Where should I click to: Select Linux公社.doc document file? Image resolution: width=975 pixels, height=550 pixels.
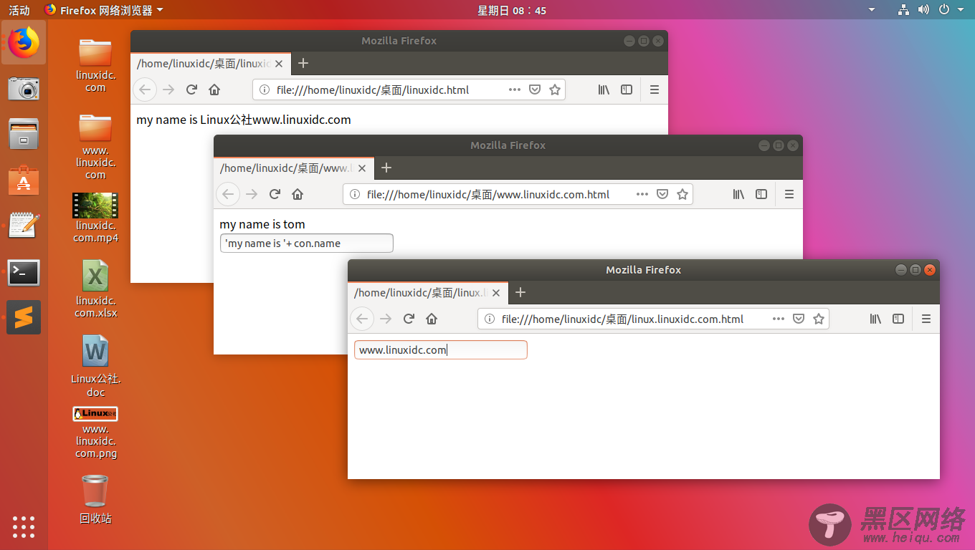(x=96, y=365)
